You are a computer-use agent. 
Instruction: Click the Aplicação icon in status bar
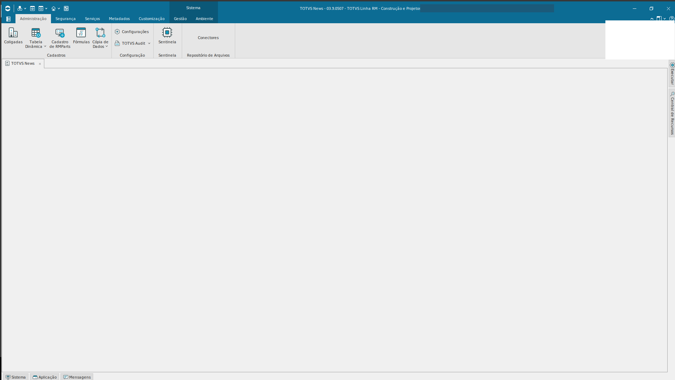[x=35, y=377]
